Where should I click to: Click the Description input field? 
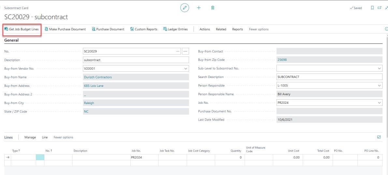point(136,60)
